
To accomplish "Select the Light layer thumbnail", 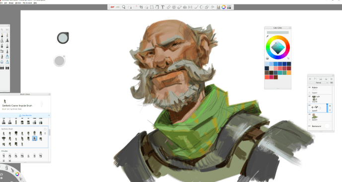I will [315, 98].
